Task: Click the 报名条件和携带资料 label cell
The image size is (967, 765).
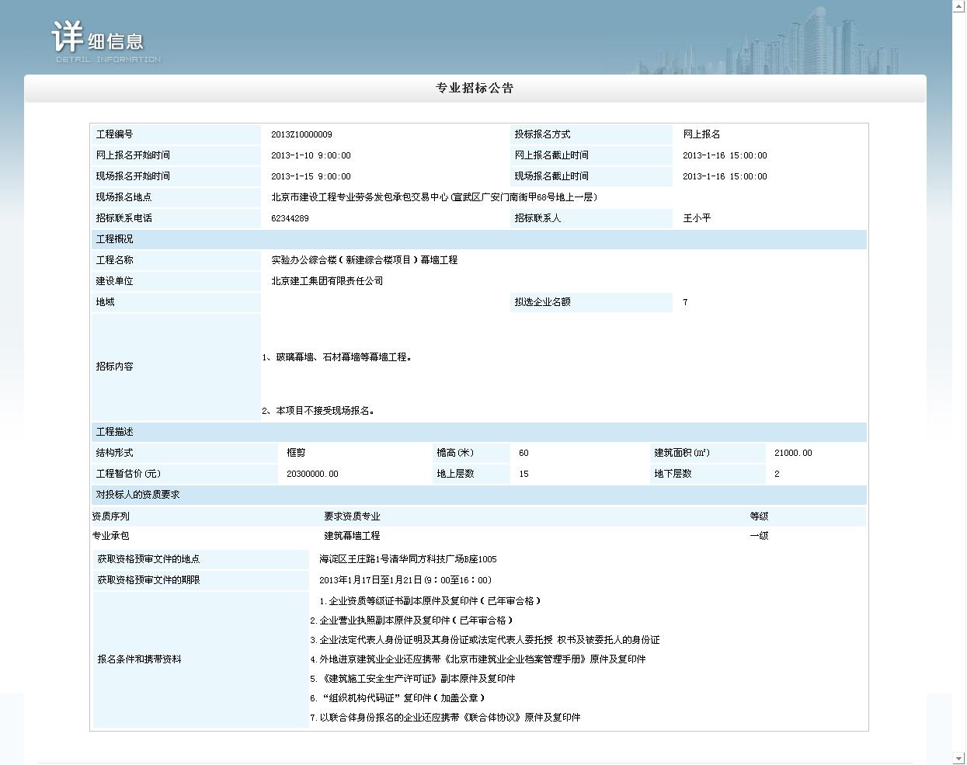Action: 140,659
